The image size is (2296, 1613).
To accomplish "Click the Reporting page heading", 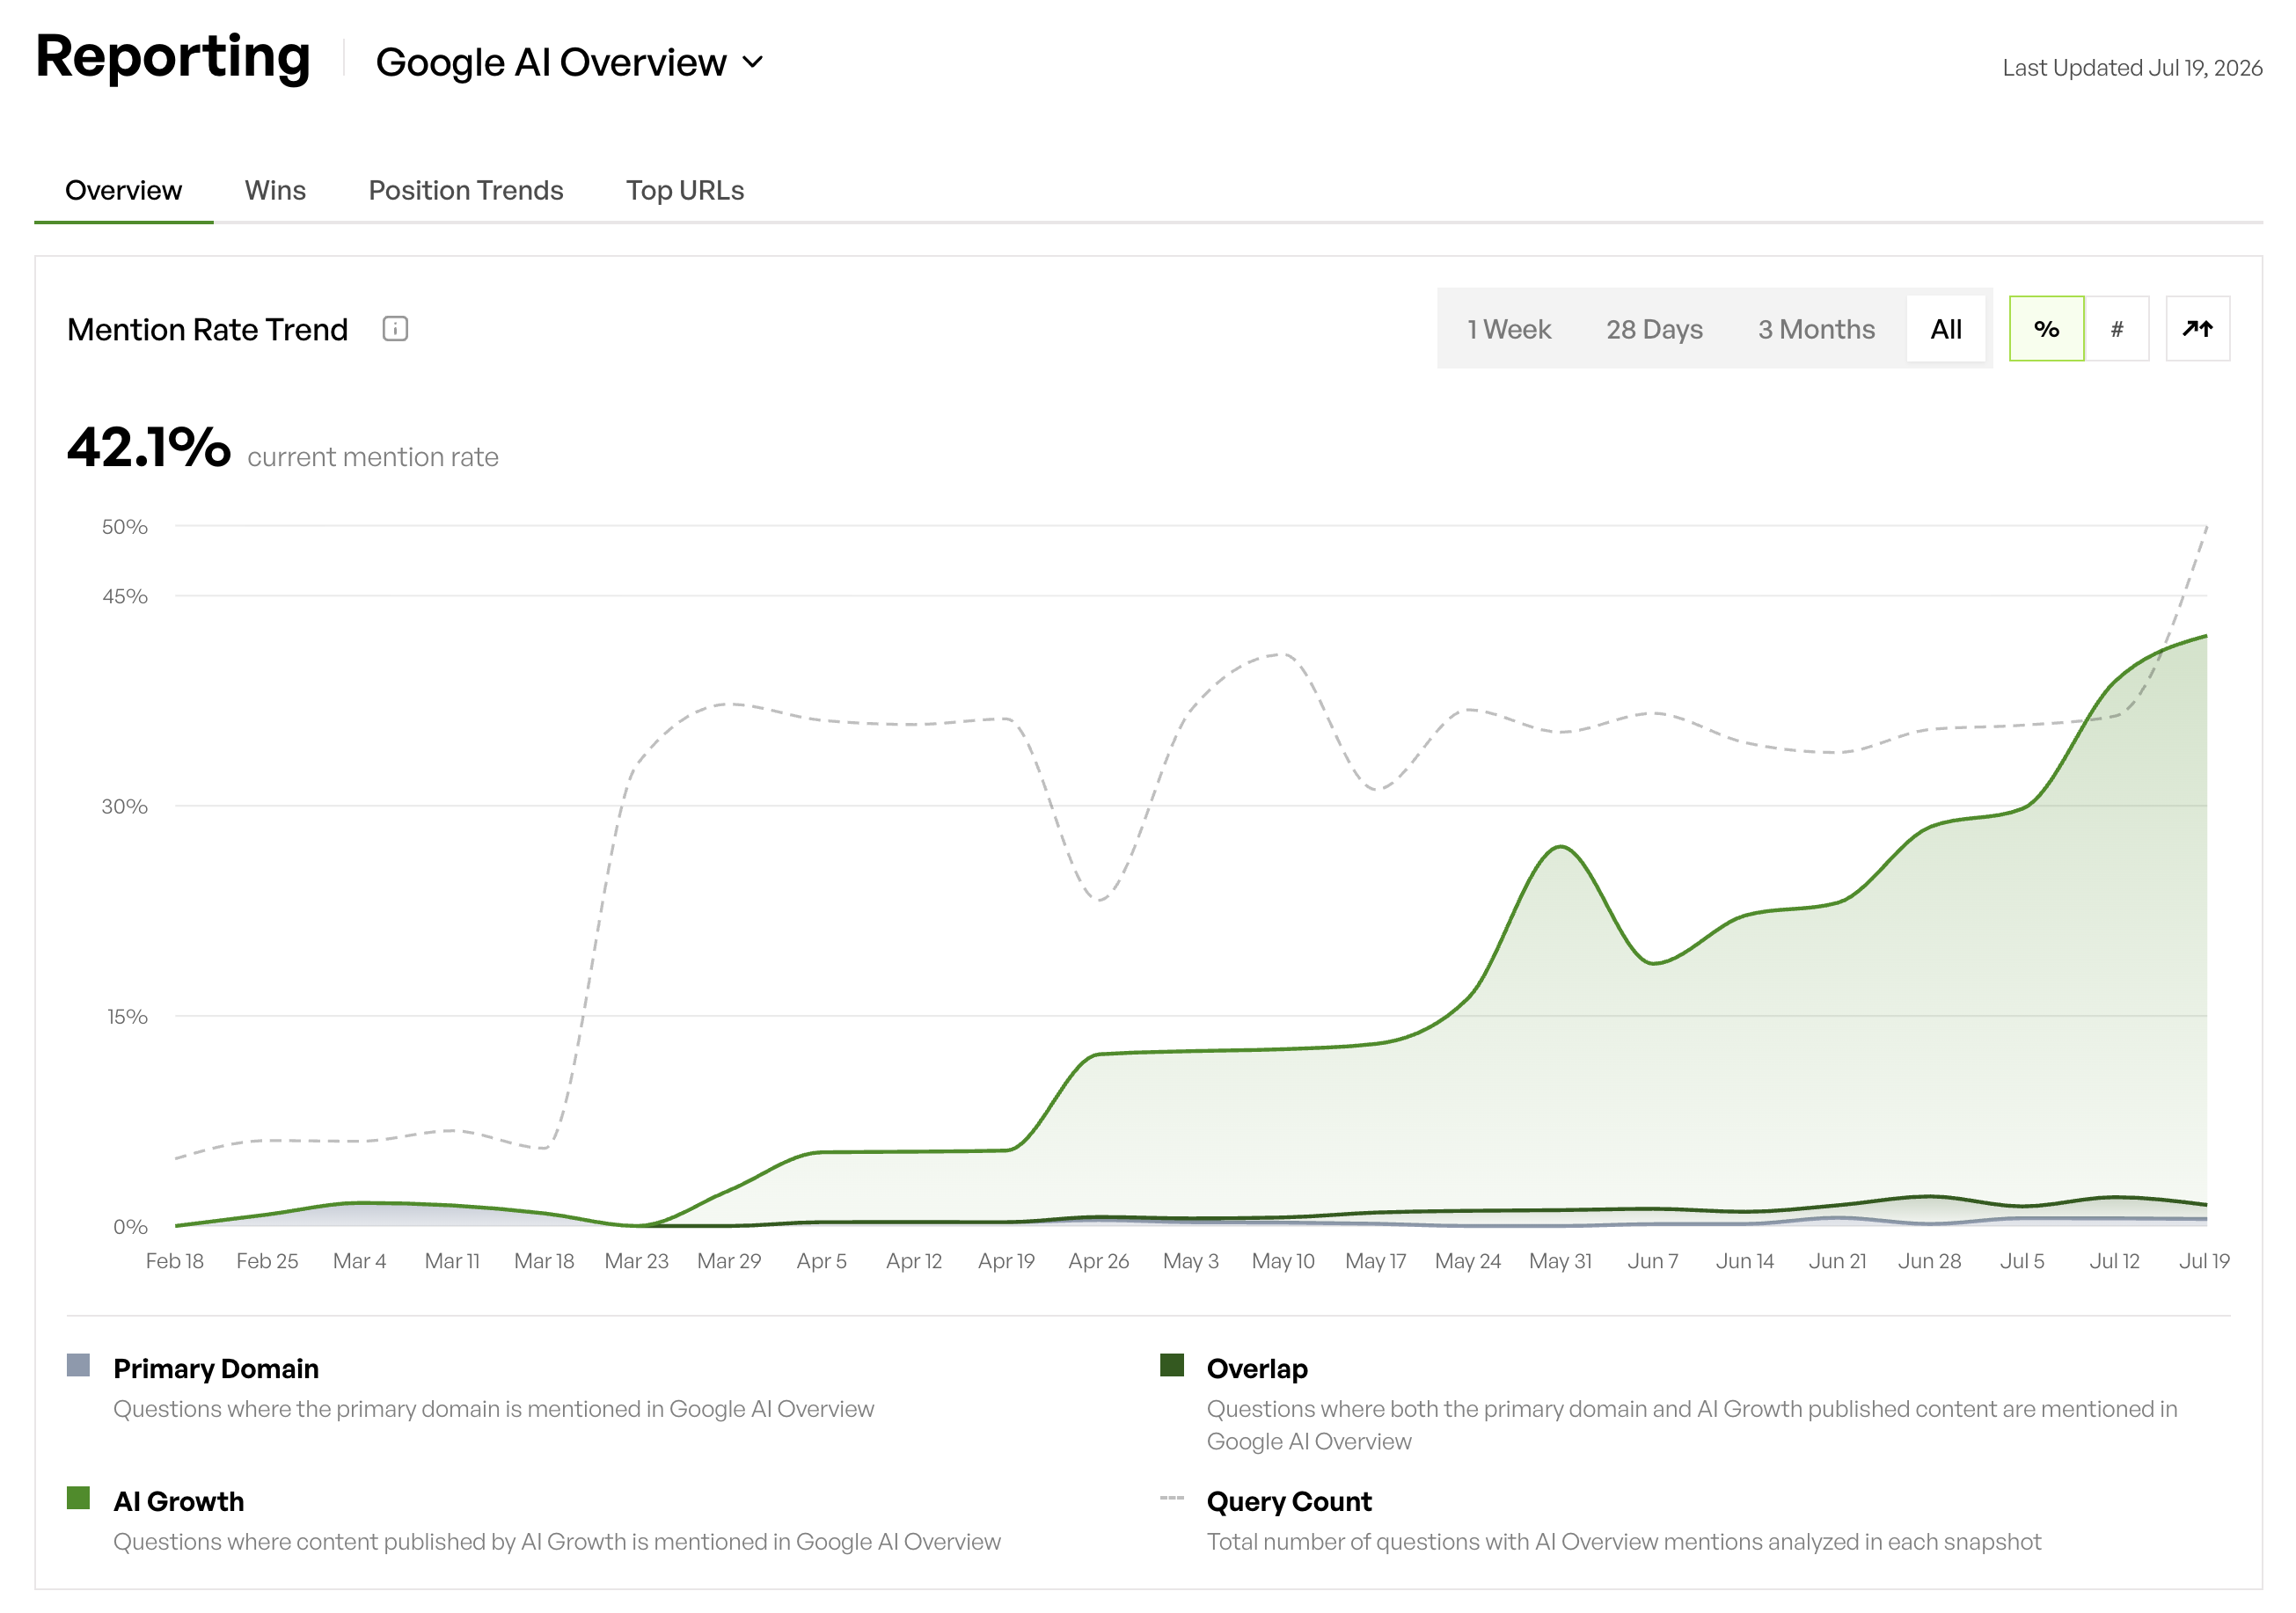I will click(x=173, y=56).
